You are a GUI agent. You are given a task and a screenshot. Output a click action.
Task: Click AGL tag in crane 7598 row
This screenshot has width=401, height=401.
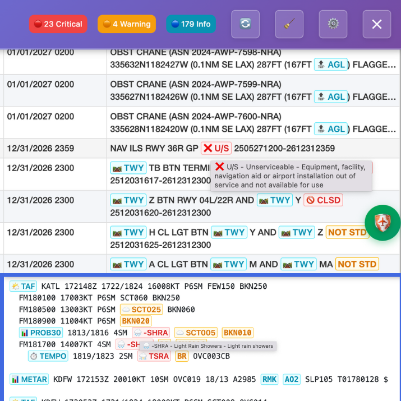[330, 64]
